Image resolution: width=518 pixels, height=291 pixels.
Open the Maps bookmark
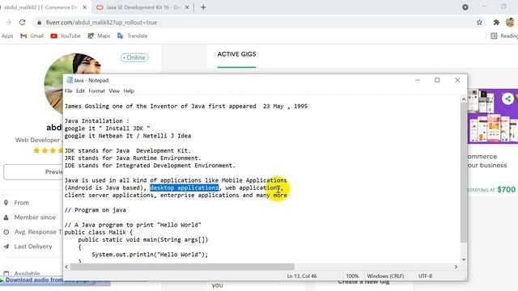99,36
